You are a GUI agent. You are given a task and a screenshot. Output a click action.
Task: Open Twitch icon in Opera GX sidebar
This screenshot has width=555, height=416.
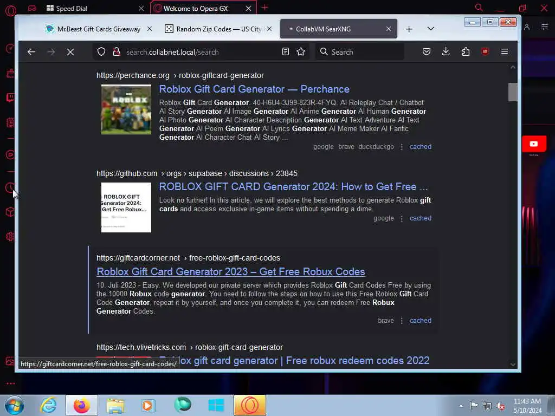coord(10,97)
